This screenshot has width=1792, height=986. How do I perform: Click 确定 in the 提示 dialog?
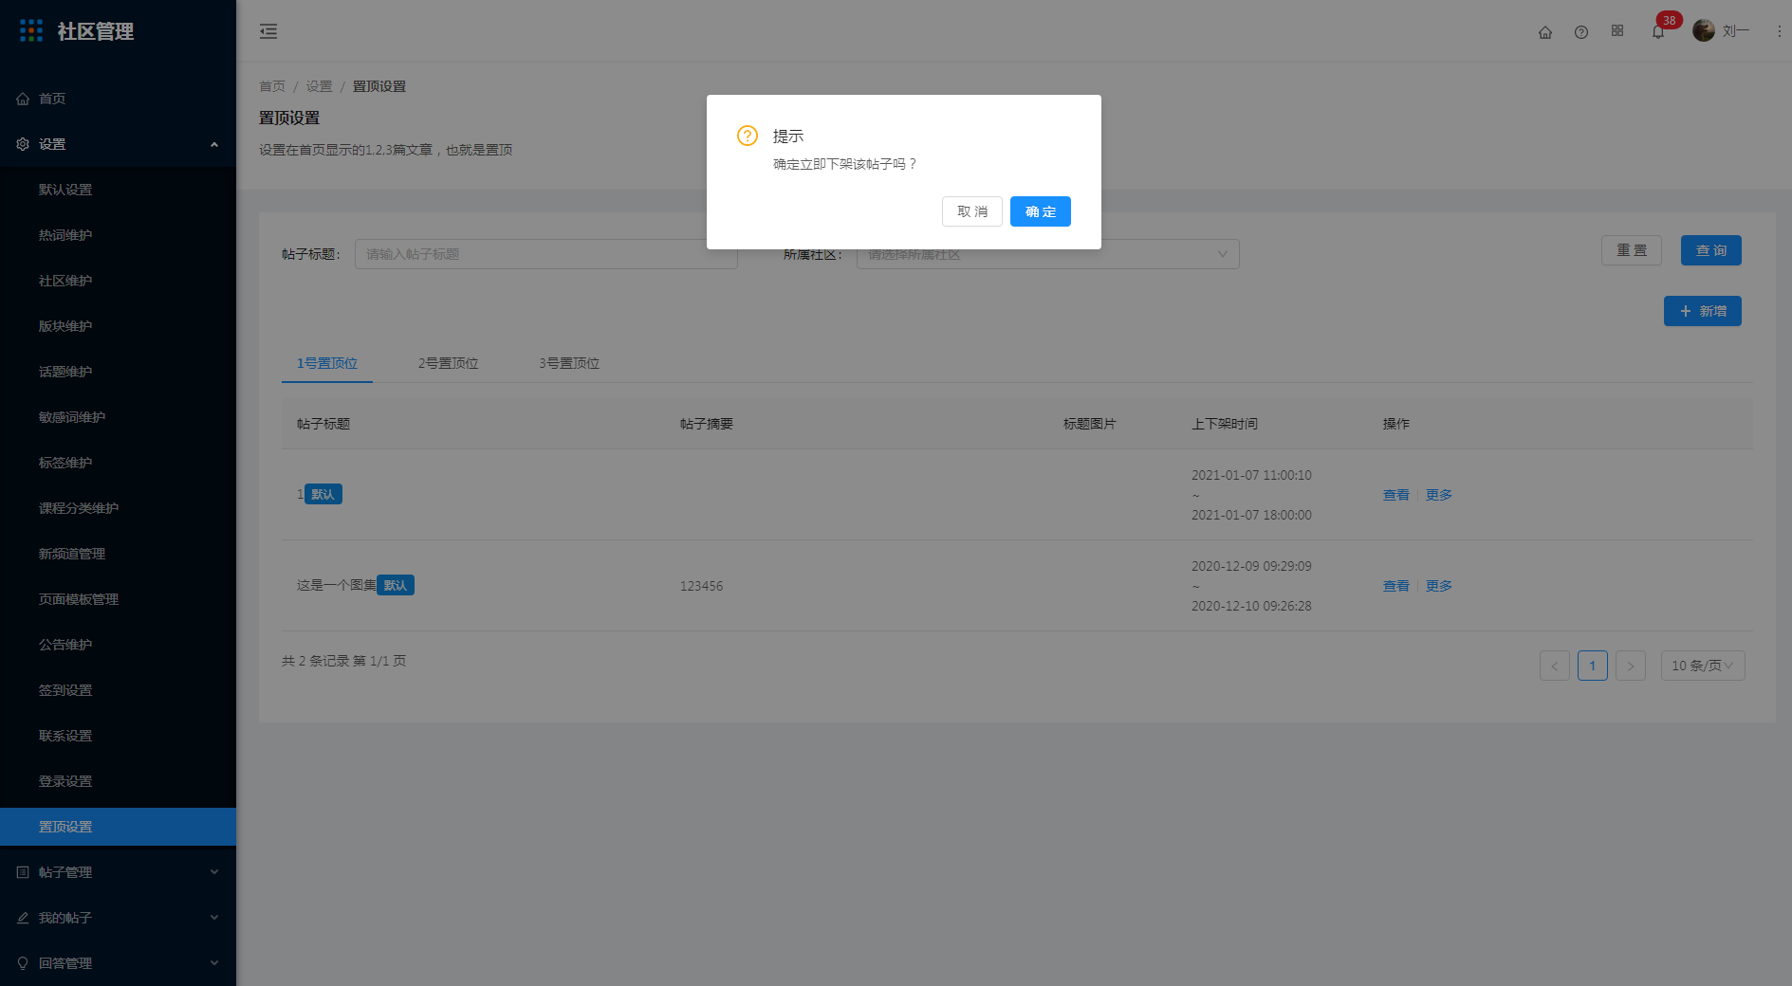[x=1041, y=211]
